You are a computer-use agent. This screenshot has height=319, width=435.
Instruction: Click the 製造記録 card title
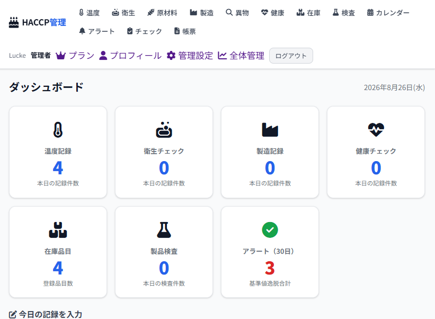click(x=270, y=151)
